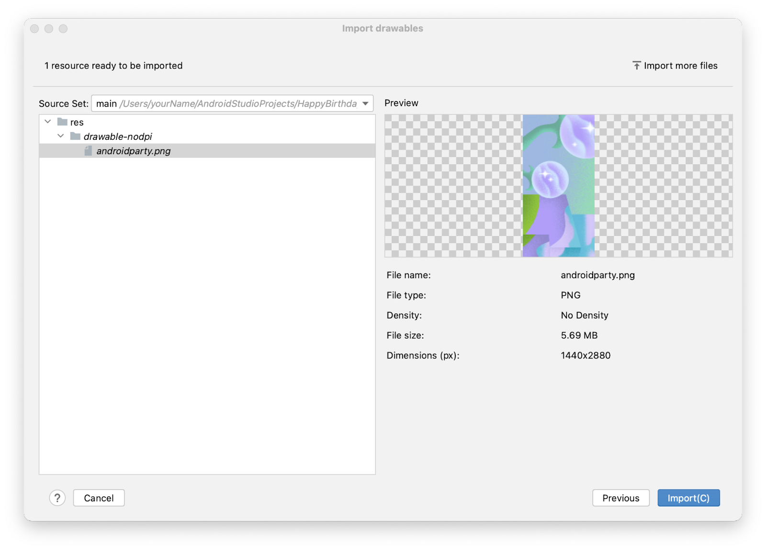Viewport: 766px width, 551px height.
Task: Go back with the Previous button
Action: tap(620, 498)
